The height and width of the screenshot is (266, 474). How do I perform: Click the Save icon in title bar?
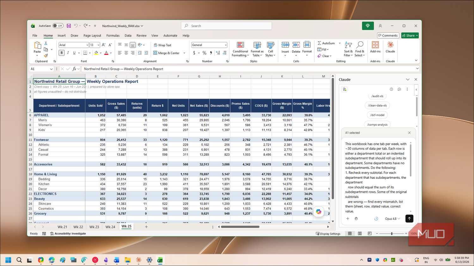click(x=69, y=26)
